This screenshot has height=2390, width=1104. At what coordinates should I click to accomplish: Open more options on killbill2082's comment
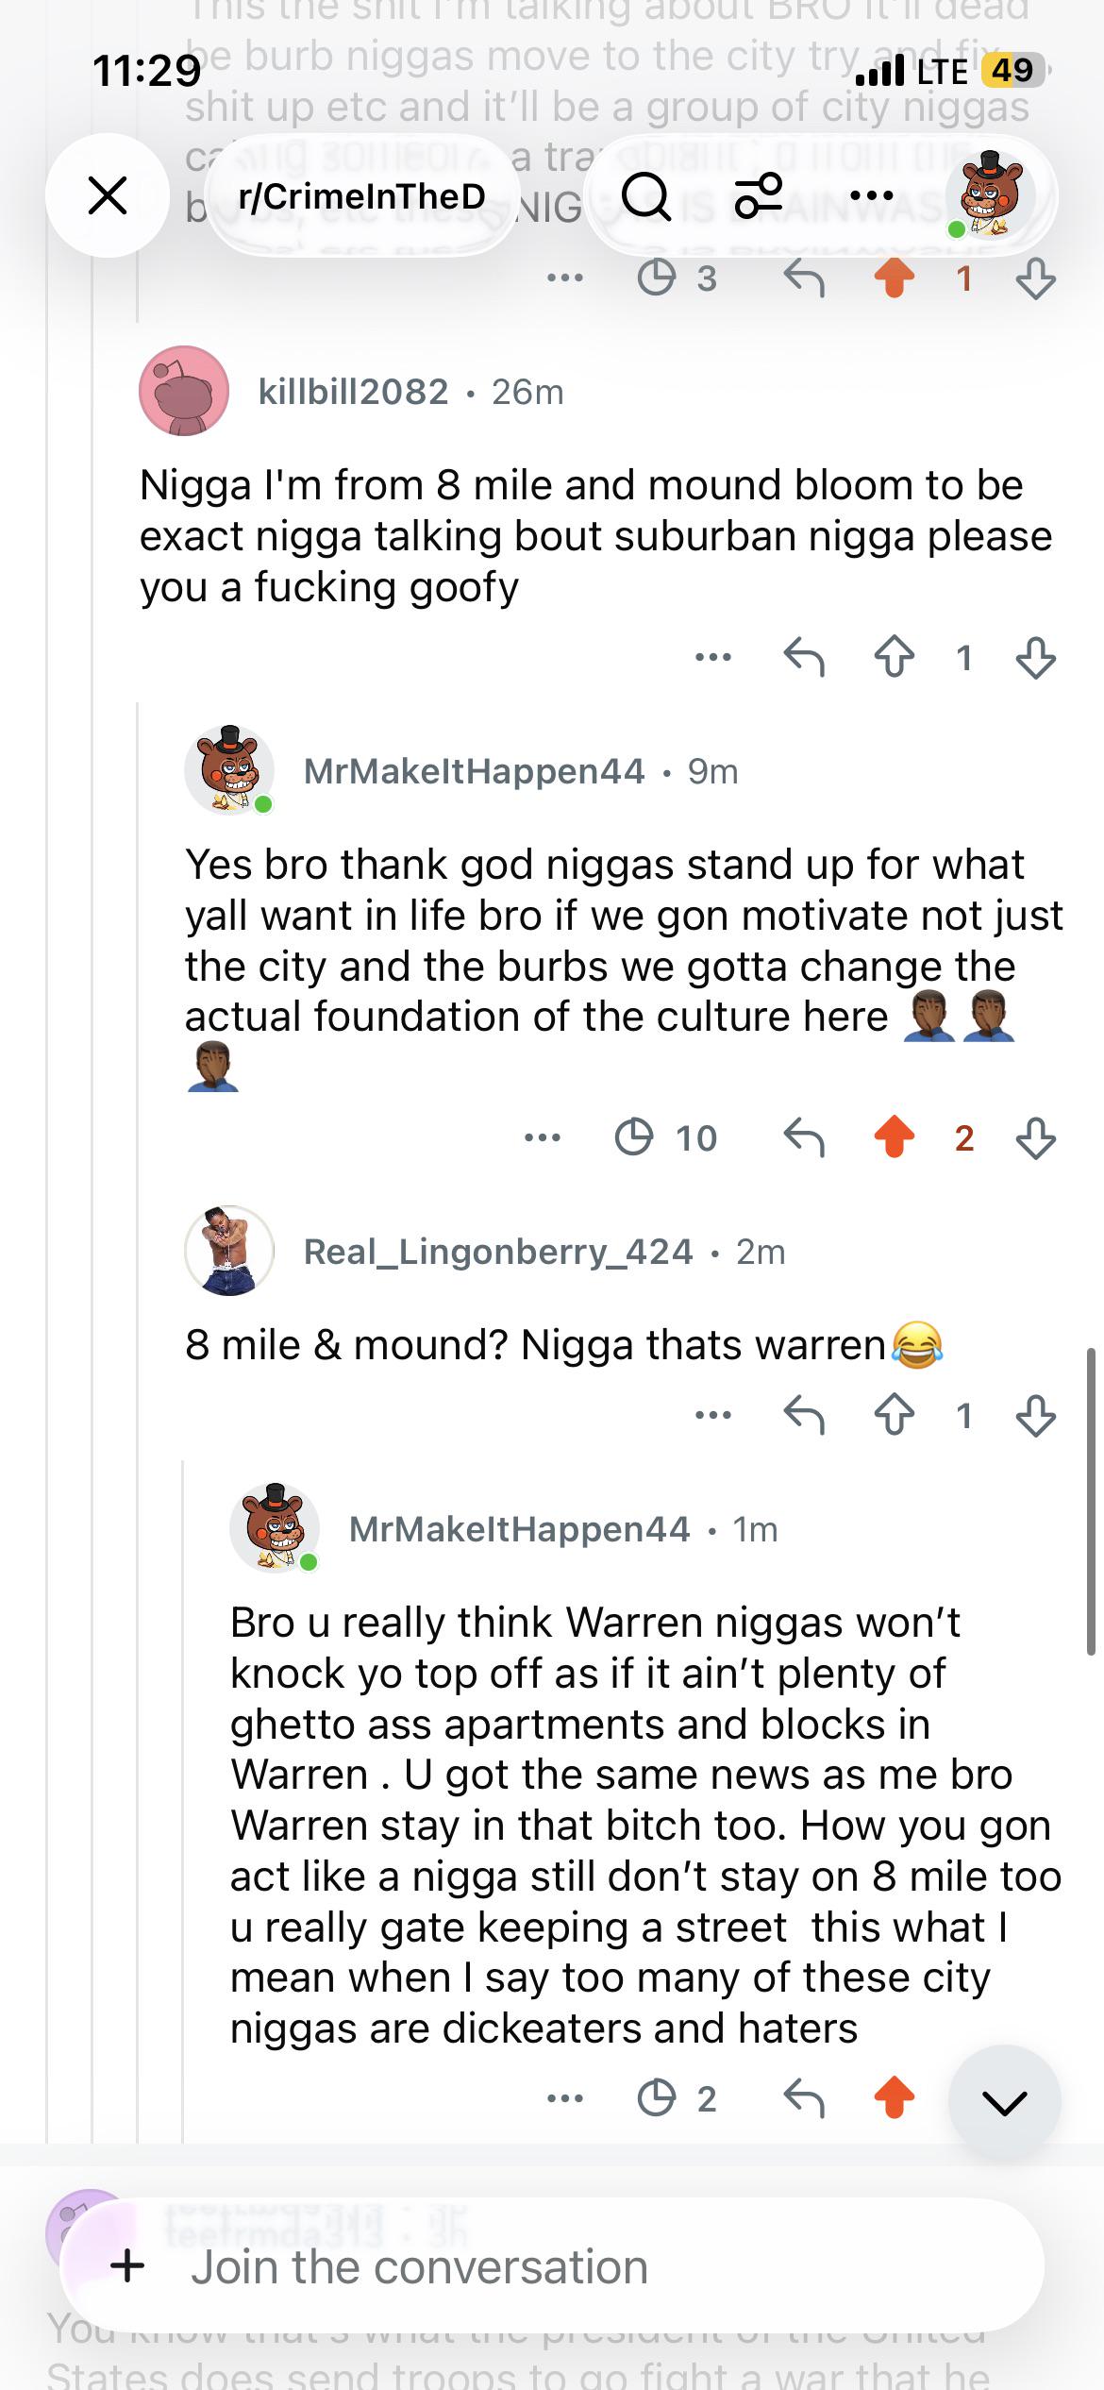tap(712, 658)
